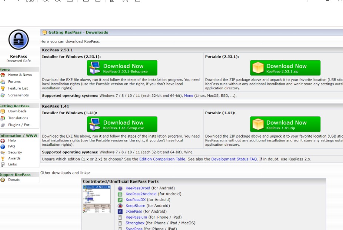
Task: Open Security in sidebar
Action: click(15, 152)
